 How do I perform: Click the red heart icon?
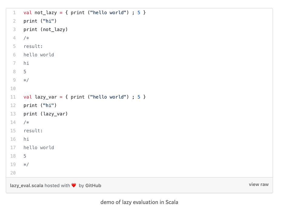point(74,185)
